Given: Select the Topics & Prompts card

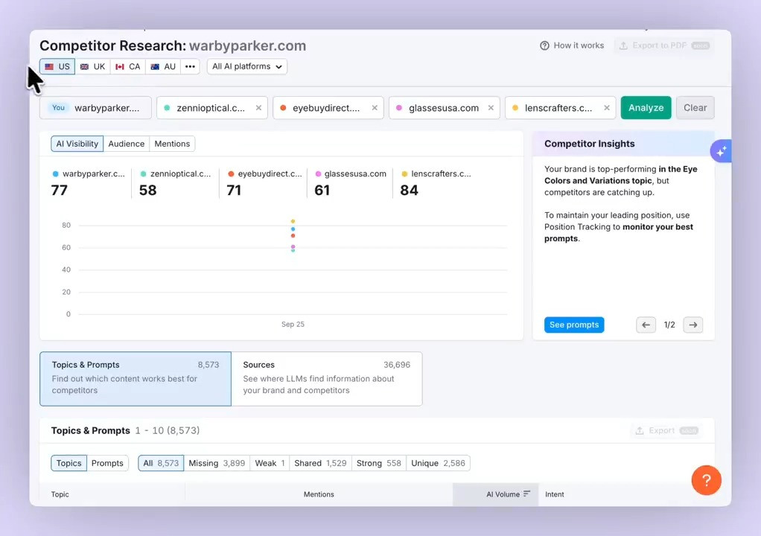Looking at the screenshot, I should click(x=136, y=379).
